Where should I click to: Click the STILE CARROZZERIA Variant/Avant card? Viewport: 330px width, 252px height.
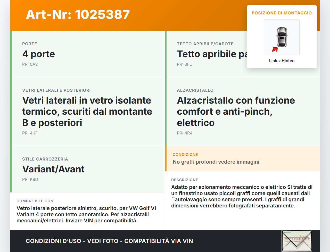[x=88, y=169]
